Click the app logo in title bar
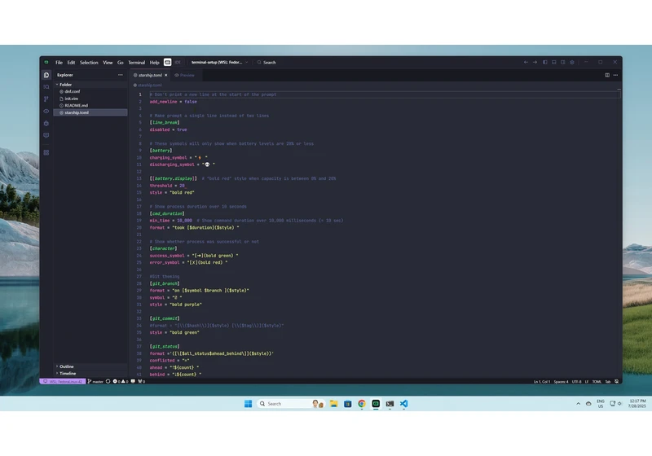652x456 pixels. point(46,63)
